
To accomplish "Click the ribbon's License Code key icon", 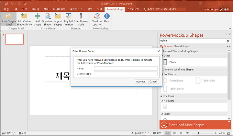I will [x=81, y=16].
